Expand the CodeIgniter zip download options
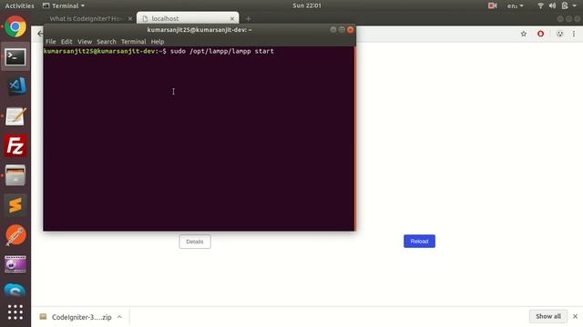This screenshot has width=583, height=327. coord(119,317)
